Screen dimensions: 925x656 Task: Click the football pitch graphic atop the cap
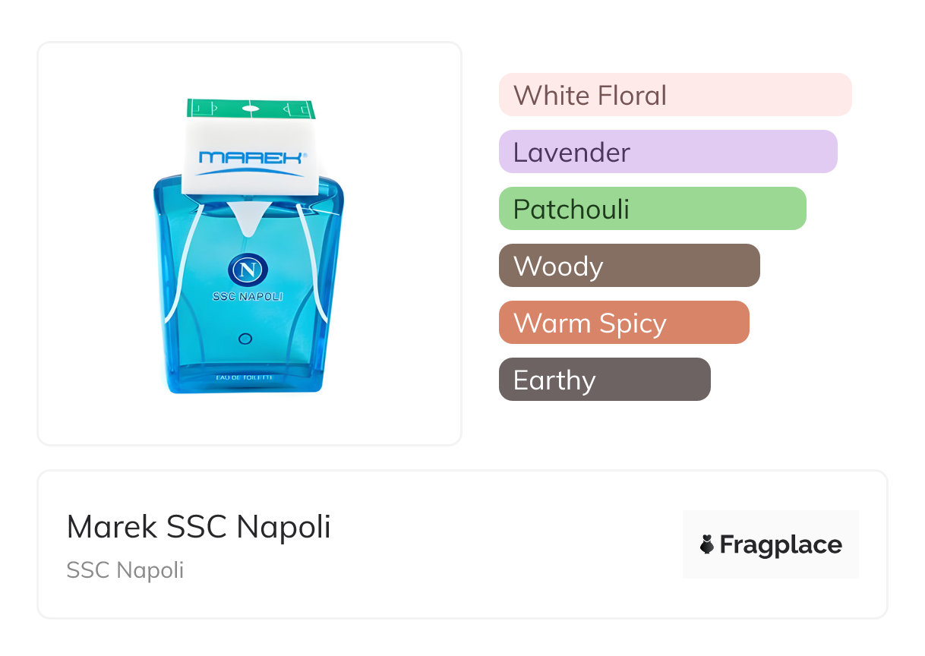point(251,109)
